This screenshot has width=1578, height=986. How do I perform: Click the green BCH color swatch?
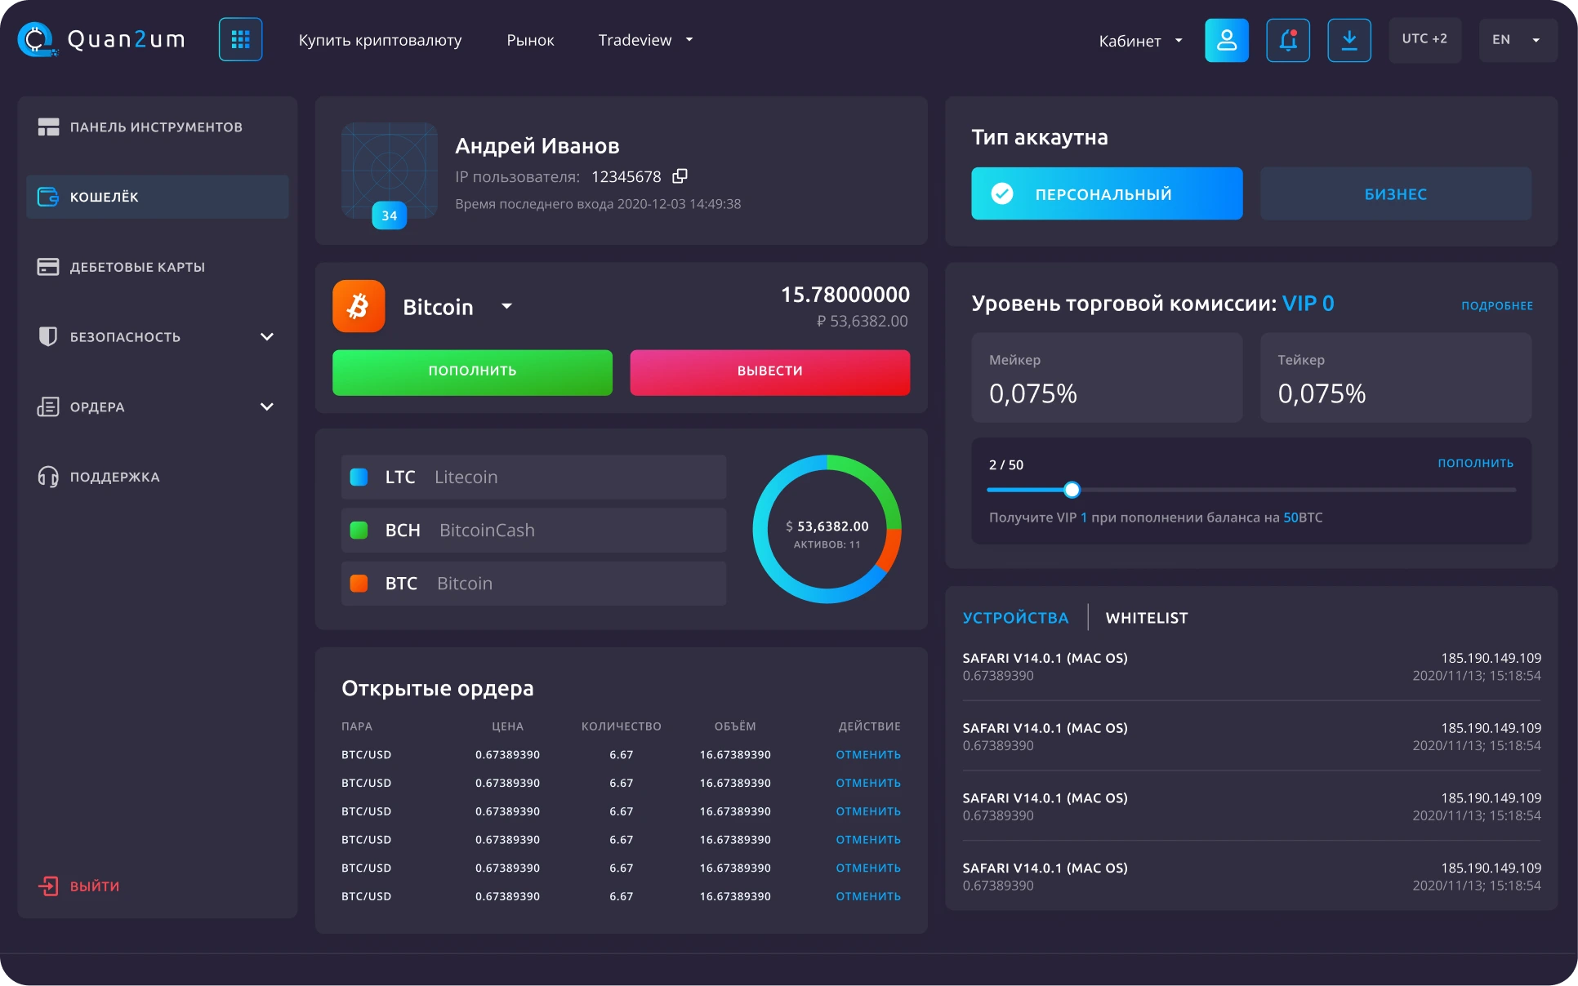click(359, 530)
